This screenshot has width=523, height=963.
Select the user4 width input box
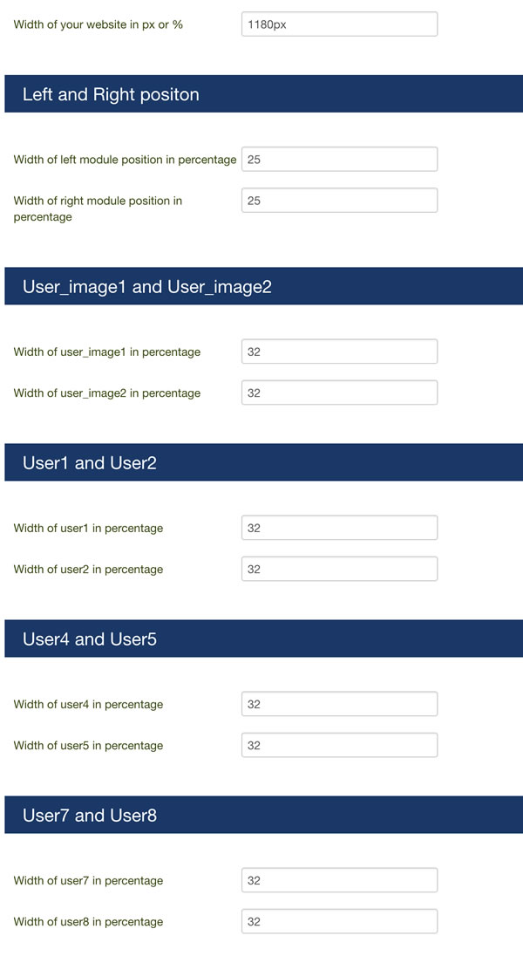(339, 705)
